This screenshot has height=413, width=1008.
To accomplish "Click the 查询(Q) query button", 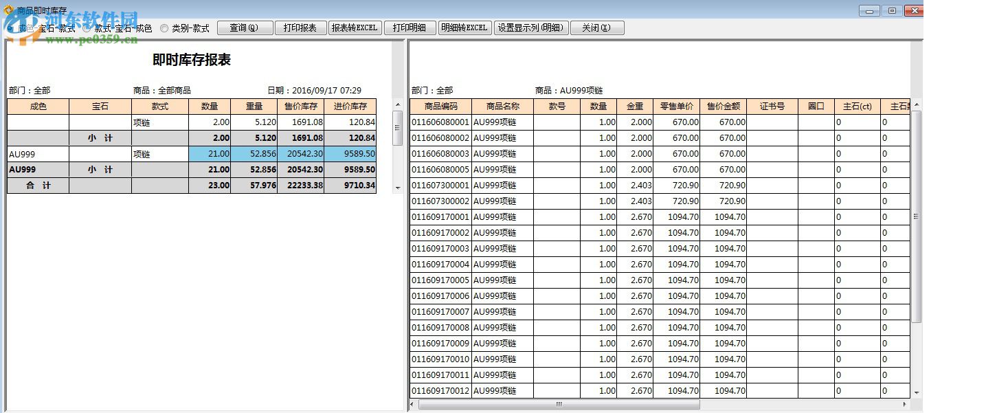I will coord(245,27).
